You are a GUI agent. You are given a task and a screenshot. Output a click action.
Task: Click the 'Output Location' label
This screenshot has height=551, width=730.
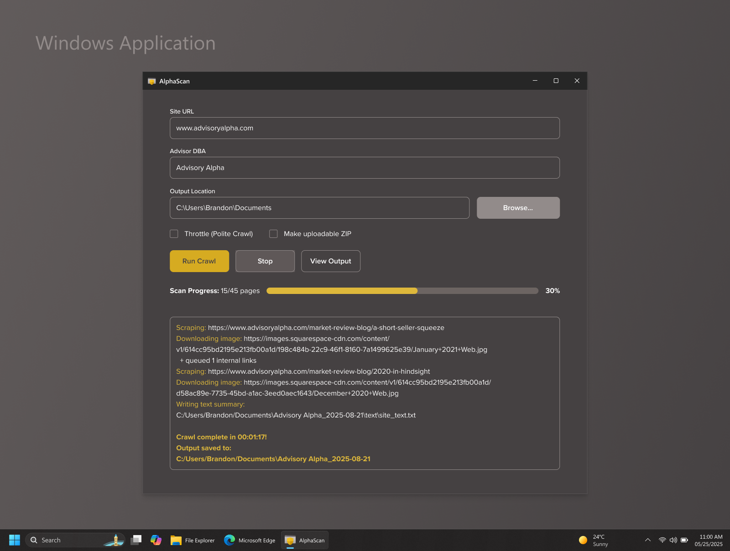click(x=192, y=191)
